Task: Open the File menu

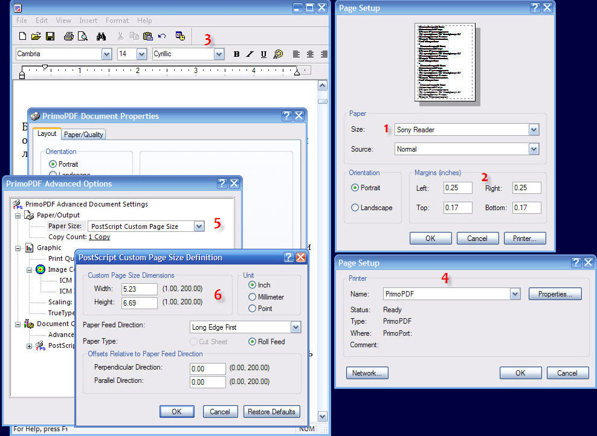Action: (22, 21)
